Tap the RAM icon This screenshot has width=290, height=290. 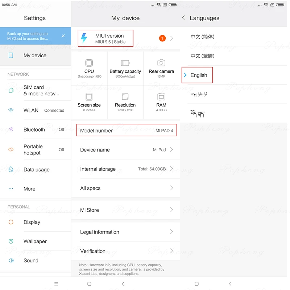[x=161, y=96]
